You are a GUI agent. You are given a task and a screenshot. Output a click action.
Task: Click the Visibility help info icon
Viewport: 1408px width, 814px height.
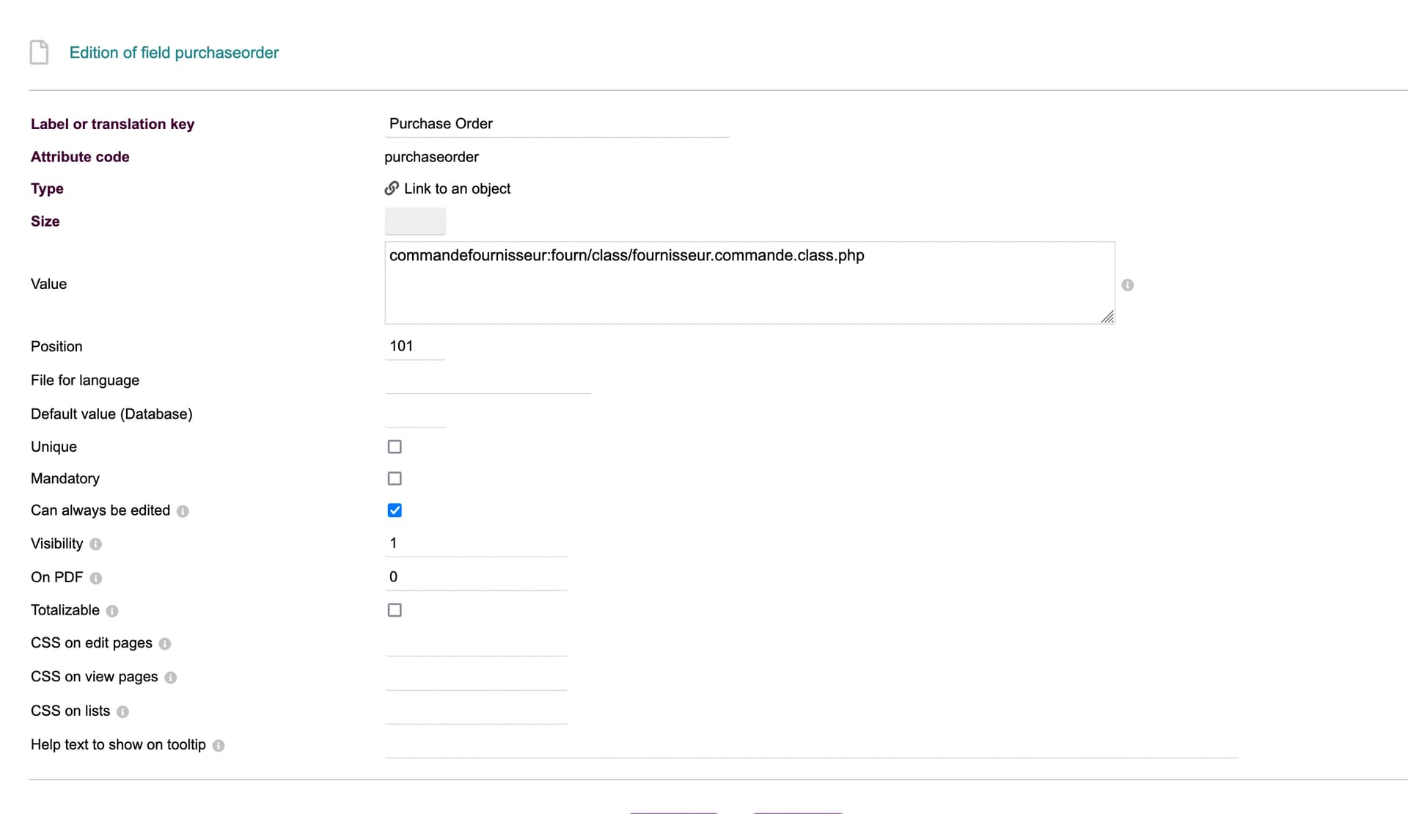click(x=95, y=544)
